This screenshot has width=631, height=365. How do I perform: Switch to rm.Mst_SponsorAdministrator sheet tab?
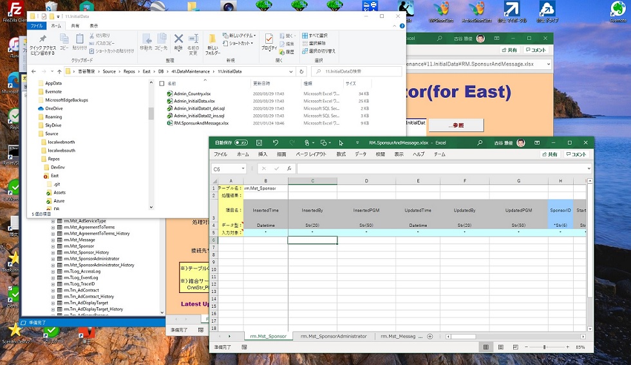click(x=334, y=337)
